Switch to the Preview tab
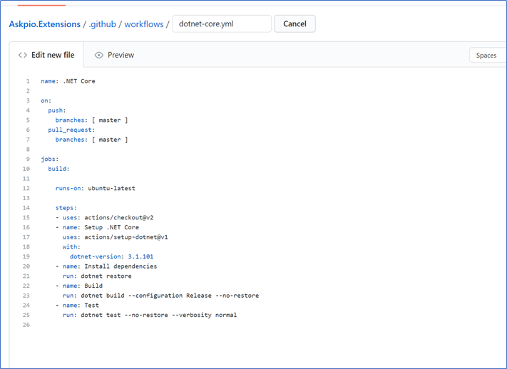 pyautogui.click(x=114, y=56)
